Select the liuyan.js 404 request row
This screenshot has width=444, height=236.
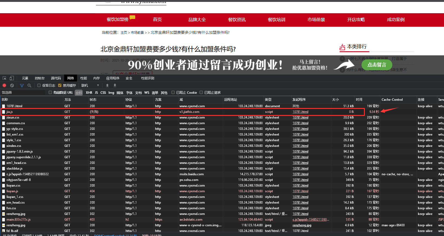point(222,191)
